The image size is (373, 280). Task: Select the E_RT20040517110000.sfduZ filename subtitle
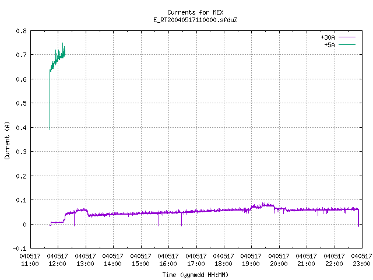click(195, 20)
